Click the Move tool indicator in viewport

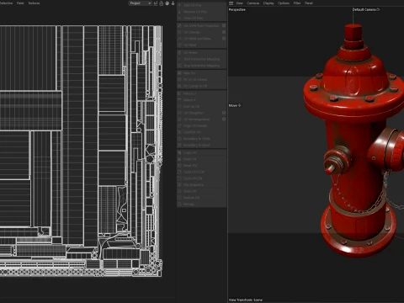[235, 105]
